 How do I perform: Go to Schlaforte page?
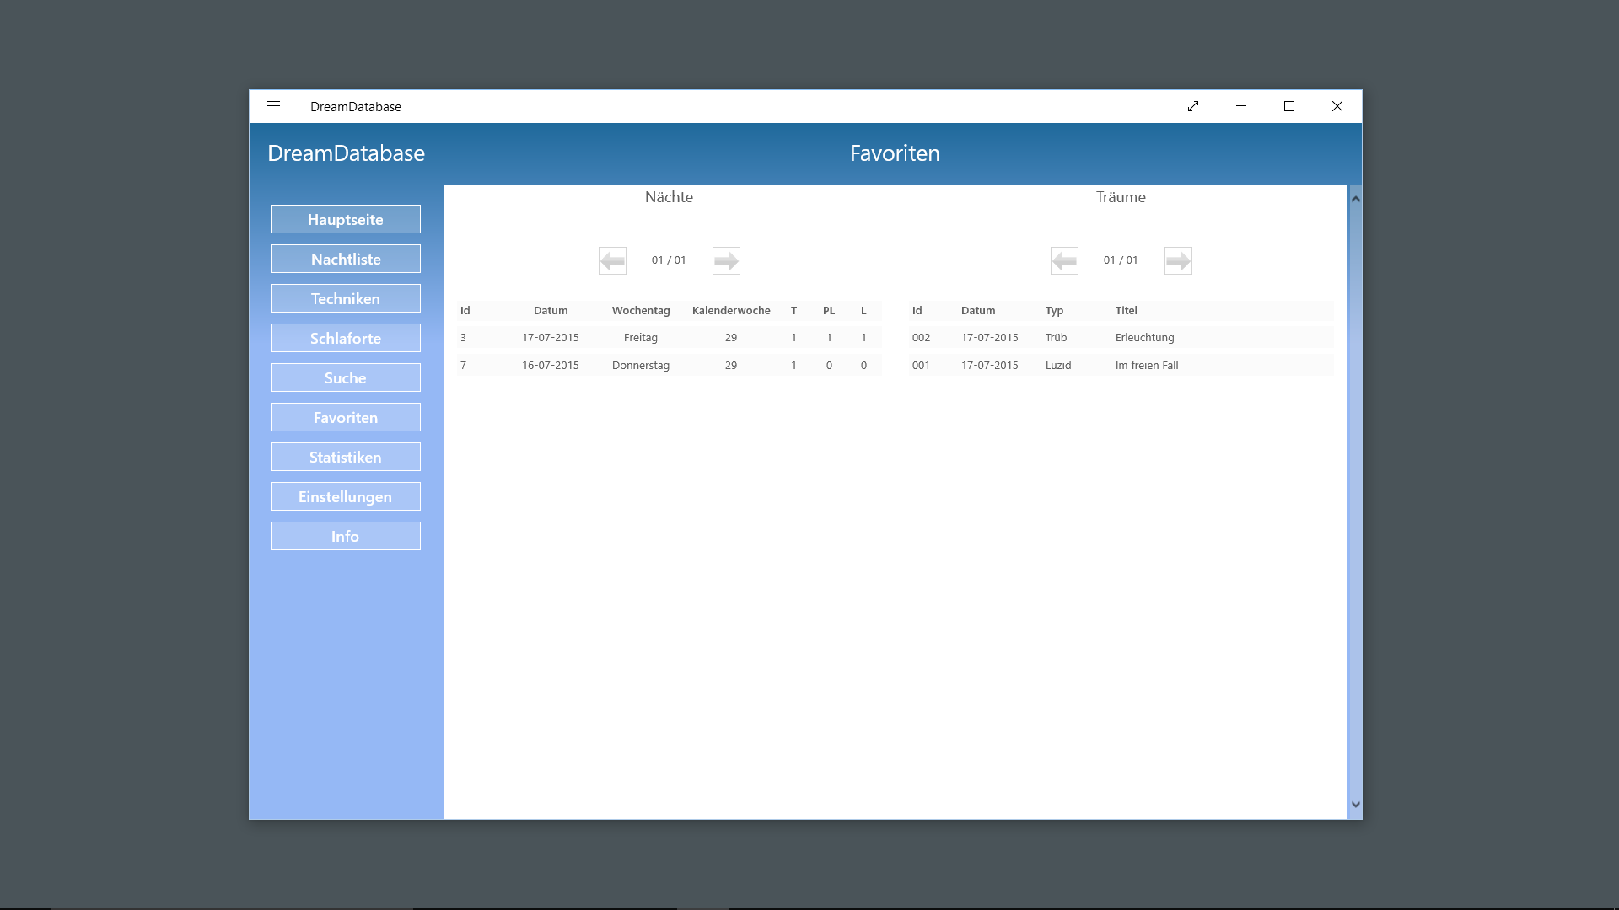tap(346, 338)
